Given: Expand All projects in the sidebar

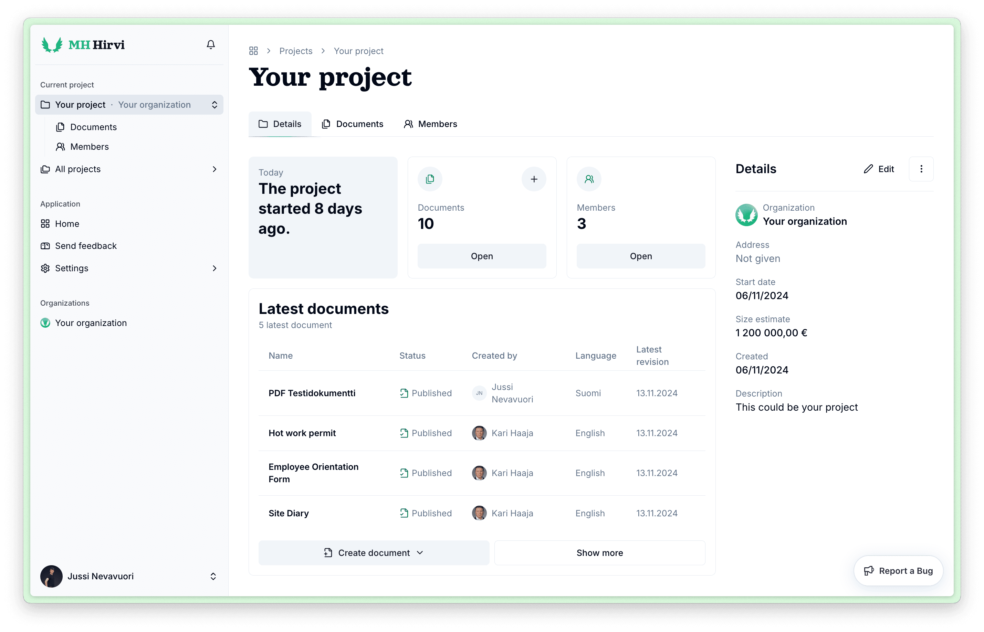Looking at the screenshot, I should pos(129,169).
